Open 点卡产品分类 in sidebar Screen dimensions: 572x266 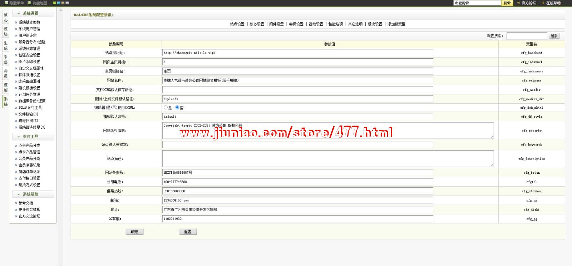point(29,146)
